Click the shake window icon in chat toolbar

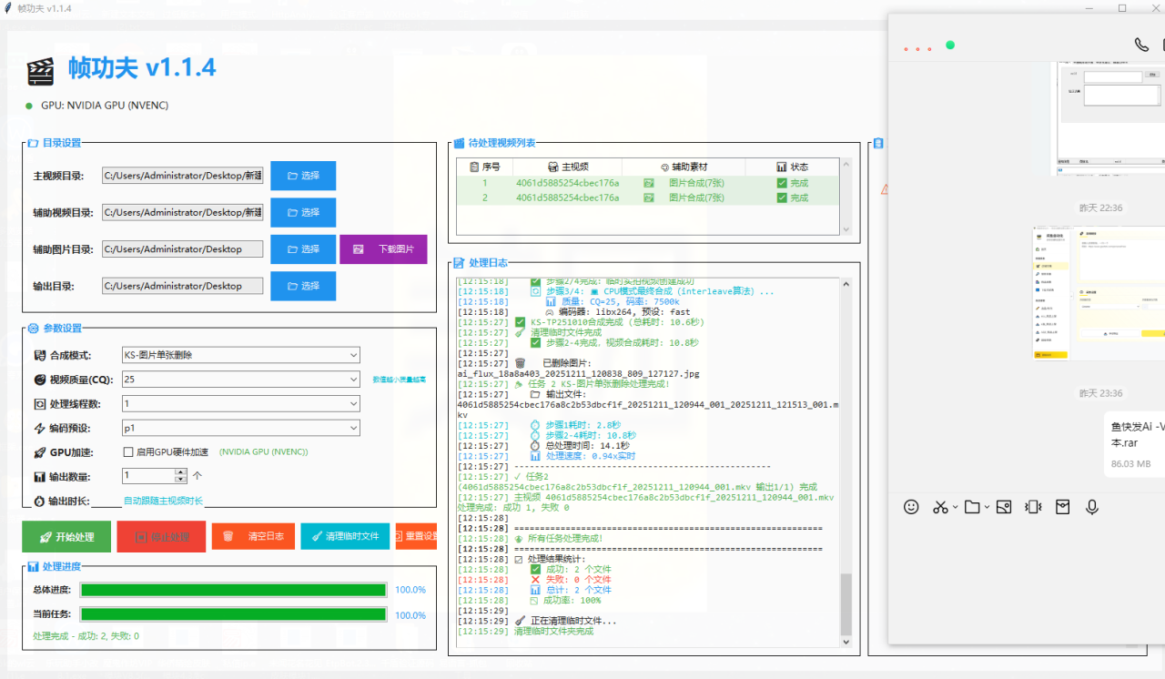click(1033, 507)
